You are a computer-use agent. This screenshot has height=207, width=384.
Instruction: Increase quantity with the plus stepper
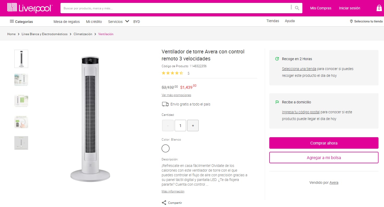193,125
